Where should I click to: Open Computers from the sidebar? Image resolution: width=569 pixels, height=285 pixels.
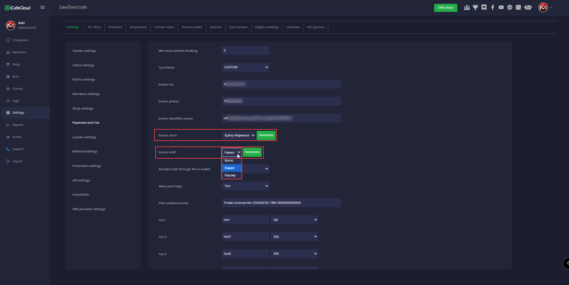click(20, 40)
